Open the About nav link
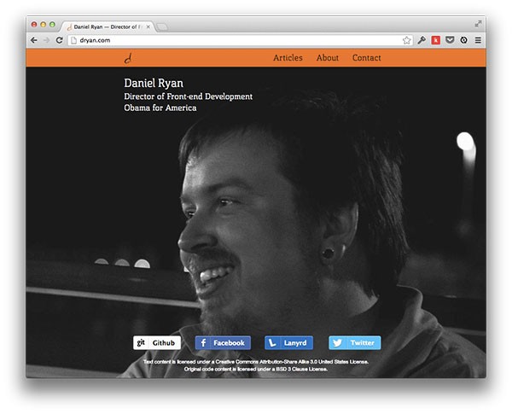512x414 pixels. (x=327, y=58)
